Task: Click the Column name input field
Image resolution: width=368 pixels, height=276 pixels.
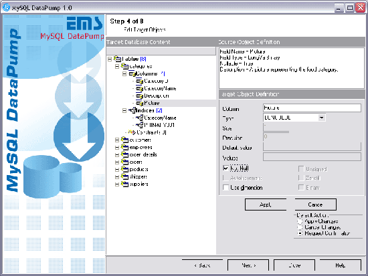Action: [x=312, y=108]
